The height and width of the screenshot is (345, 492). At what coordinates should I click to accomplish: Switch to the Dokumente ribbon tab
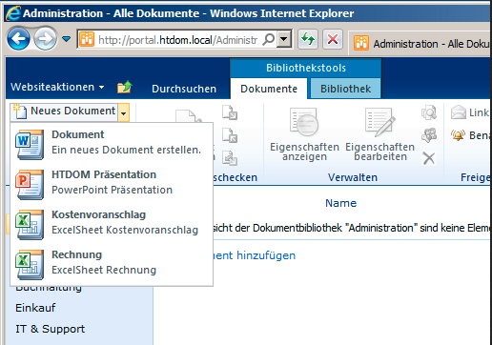click(269, 89)
